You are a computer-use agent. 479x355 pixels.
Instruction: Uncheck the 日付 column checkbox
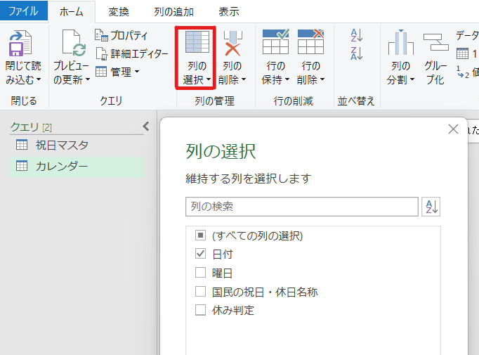[200, 254]
